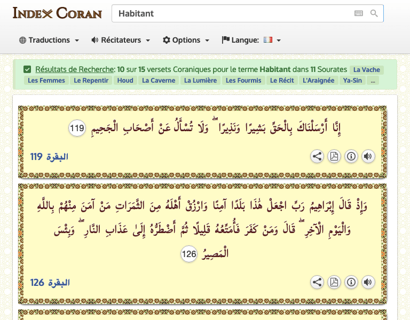Expand the Traductions dropdown
Screen dimensions: 410x320
(49, 40)
